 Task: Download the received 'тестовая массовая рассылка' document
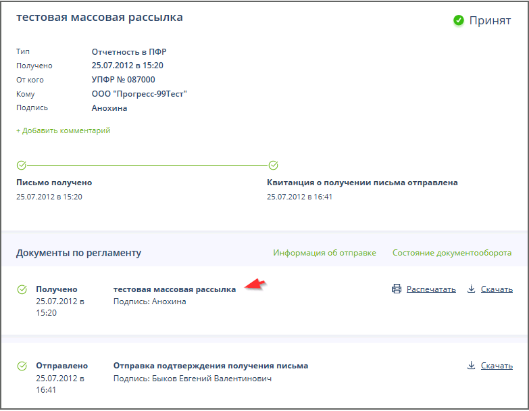pos(497,289)
